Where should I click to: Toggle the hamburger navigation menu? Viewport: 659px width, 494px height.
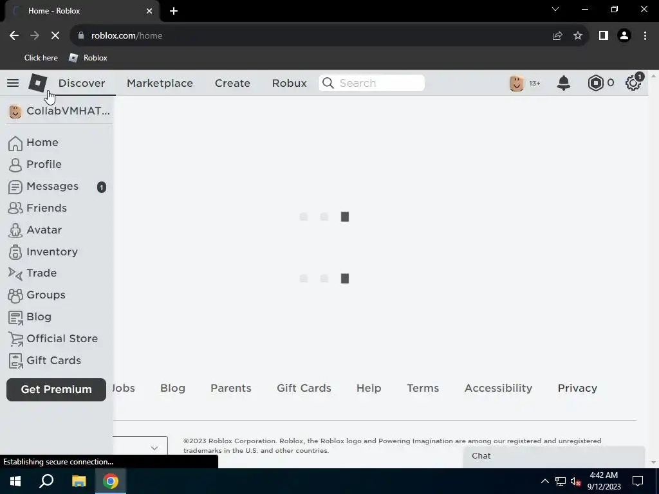click(x=13, y=83)
